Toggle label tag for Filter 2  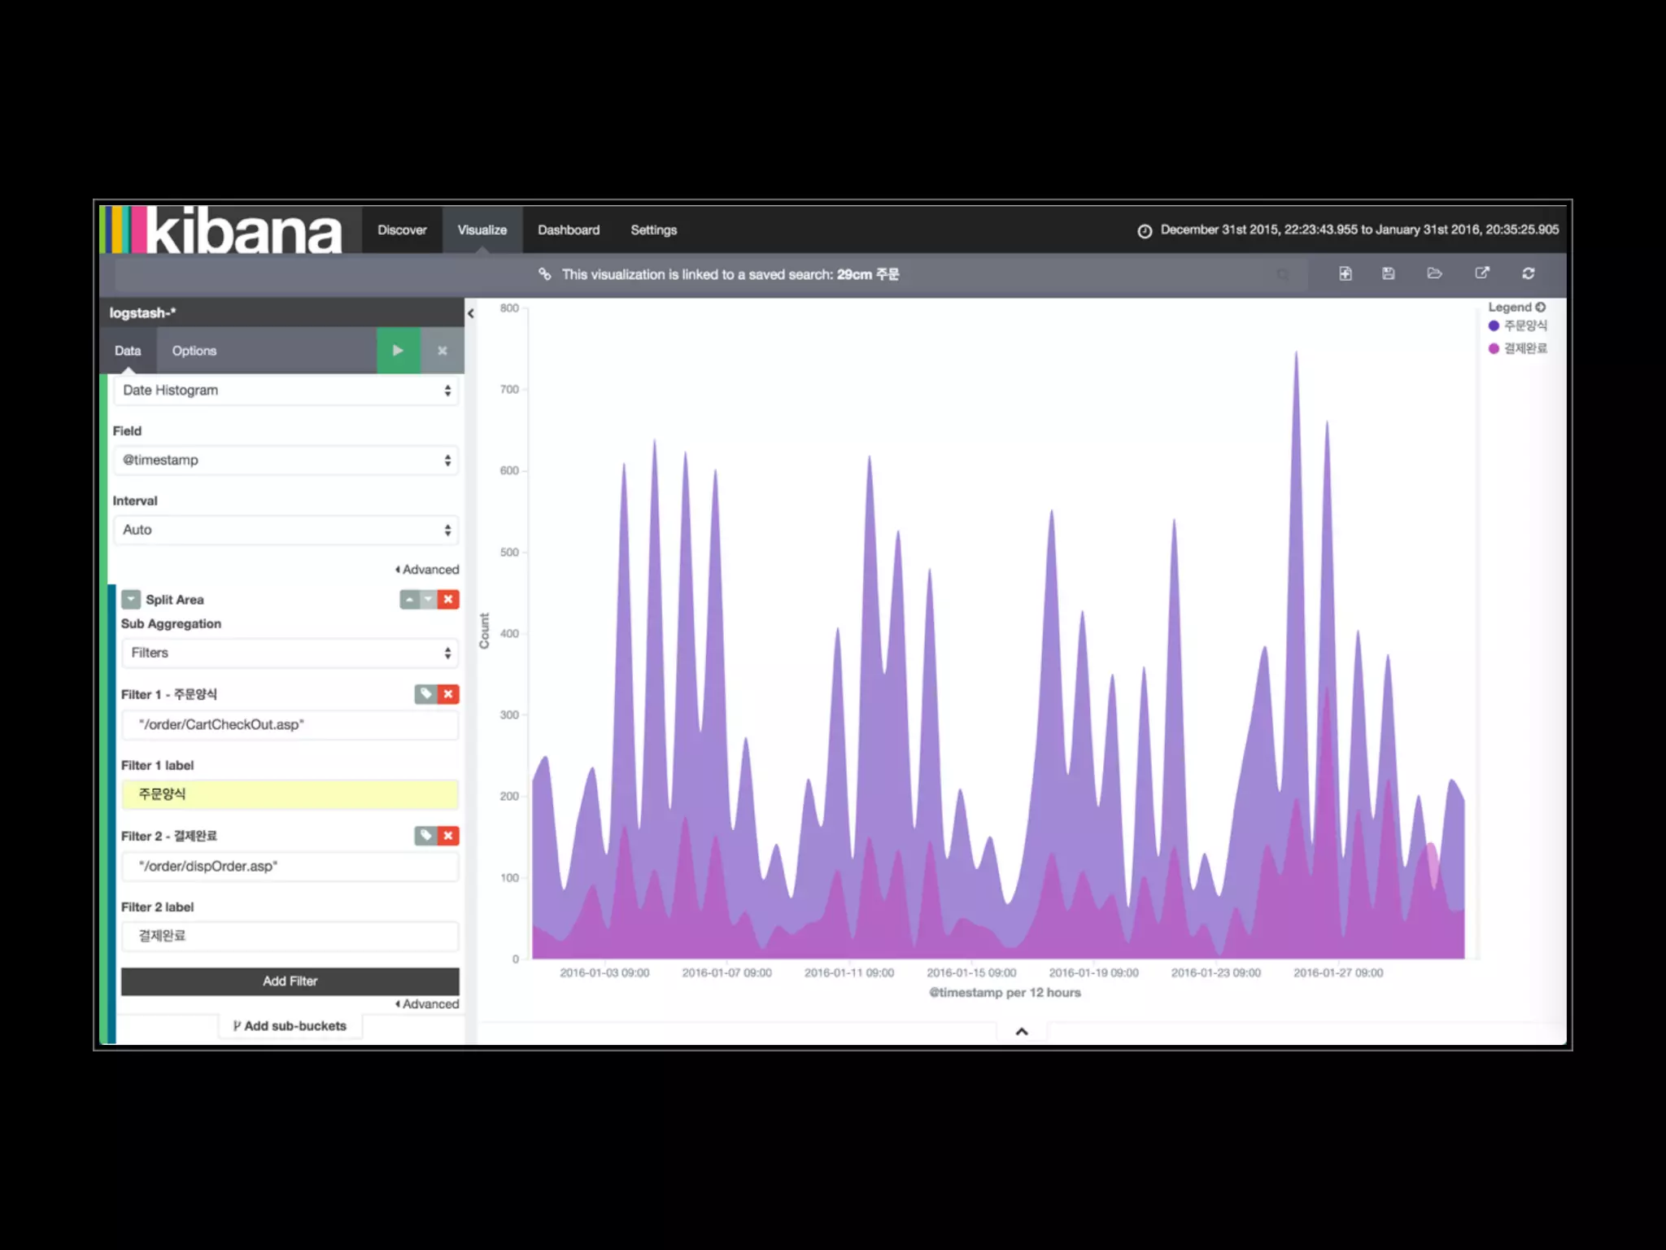point(425,836)
